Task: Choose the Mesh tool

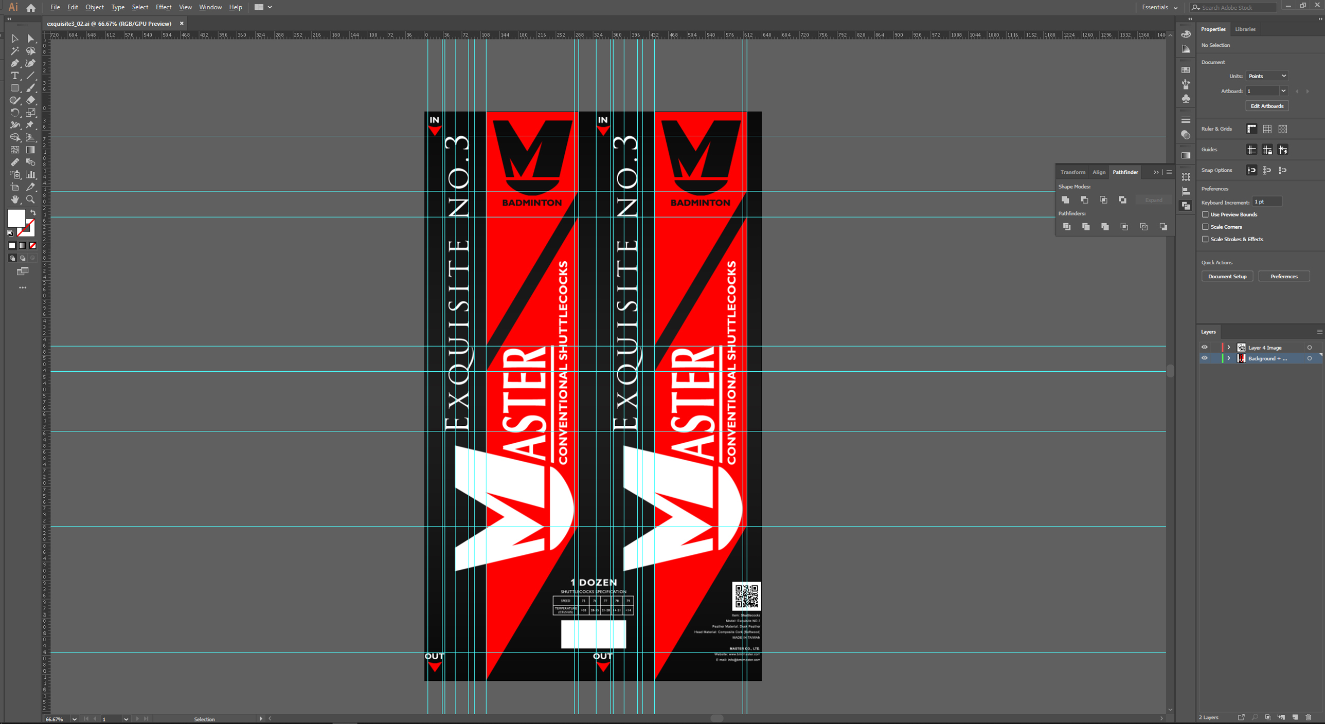Action: pos(15,150)
